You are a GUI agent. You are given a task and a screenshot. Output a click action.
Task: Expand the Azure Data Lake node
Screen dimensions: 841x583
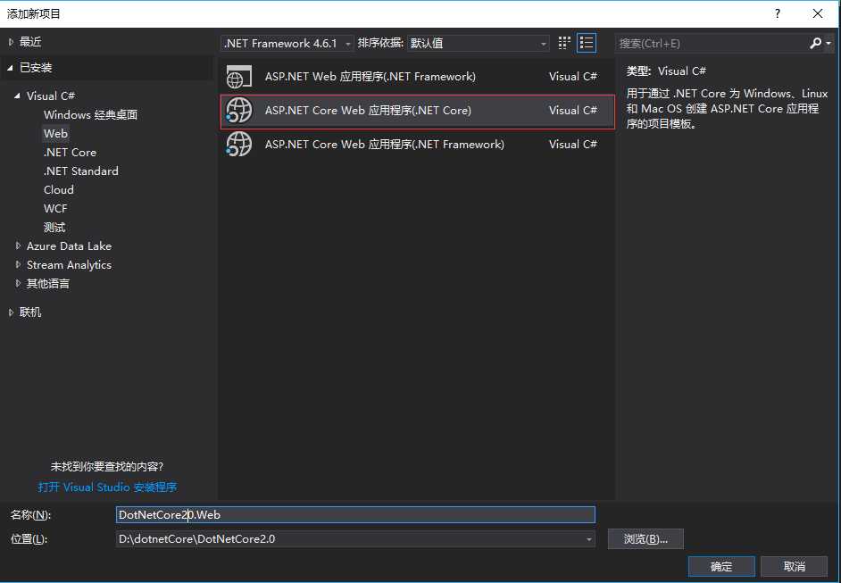pos(18,246)
